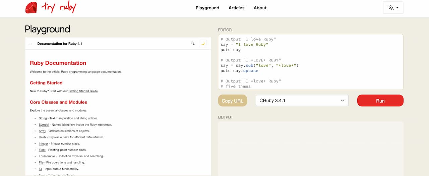Click the Copy URL button
This screenshot has width=429, height=176.
click(x=232, y=101)
